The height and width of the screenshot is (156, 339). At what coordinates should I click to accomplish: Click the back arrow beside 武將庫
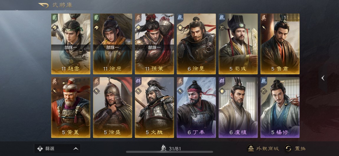coord(43,5)
